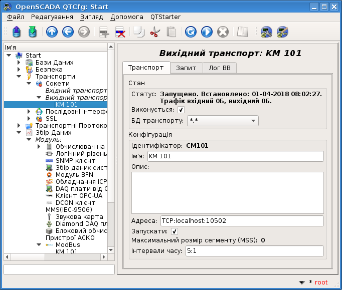Click the SNMP клієнт icon
Screen dimensions: 342x290
click(x=49, y=161)
